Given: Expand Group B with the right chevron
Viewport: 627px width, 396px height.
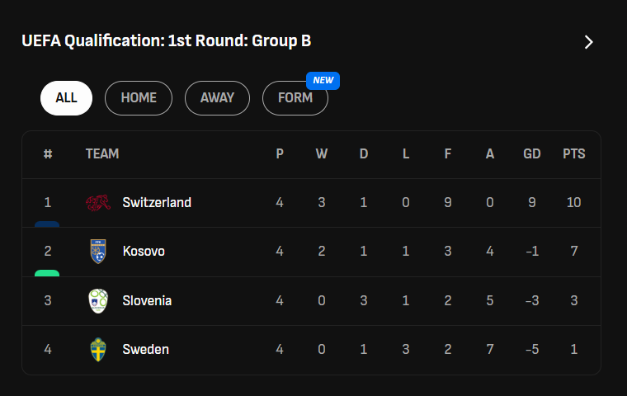Looking at the screenshot, I should pyautogui.click(x=588, y=42).
